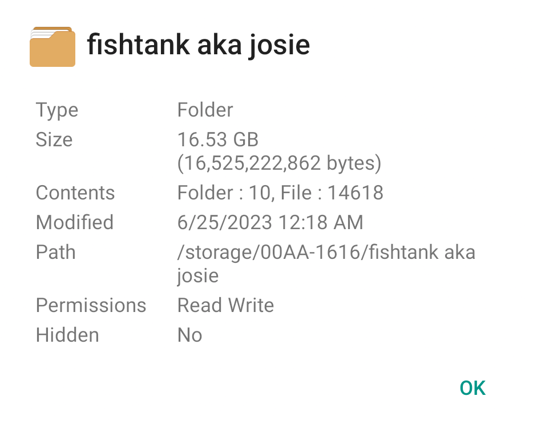Click the Size label
Screen dimensions: 533x424
tap(54, 139)
